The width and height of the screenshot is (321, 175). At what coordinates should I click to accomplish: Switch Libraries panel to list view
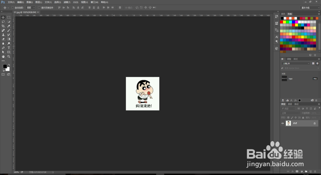(317, 63)
